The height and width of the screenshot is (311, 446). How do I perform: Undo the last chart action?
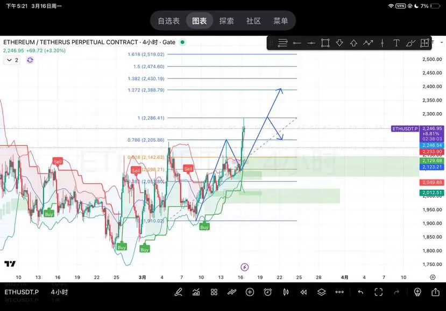(x=360, y=292)
